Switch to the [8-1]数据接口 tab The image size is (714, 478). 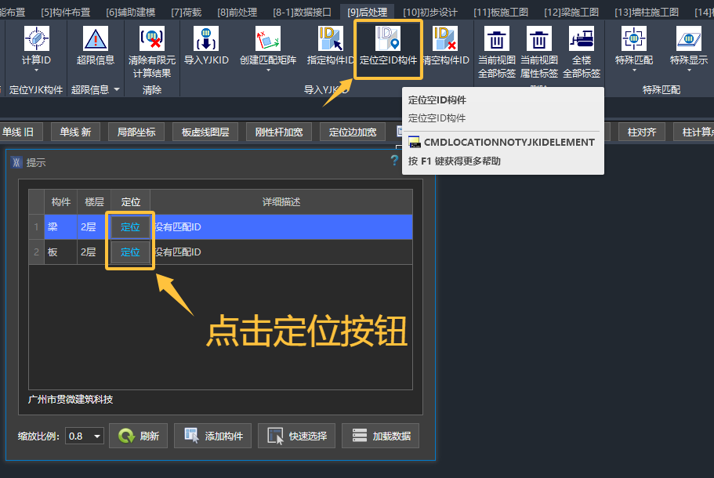pyautogui.click(x=303, y=12)
